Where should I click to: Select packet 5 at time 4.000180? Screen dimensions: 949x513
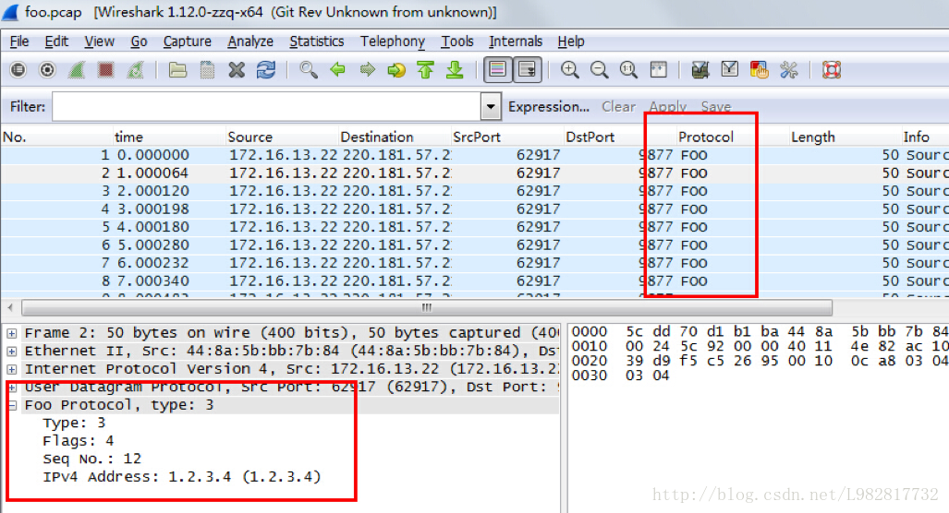475,227
